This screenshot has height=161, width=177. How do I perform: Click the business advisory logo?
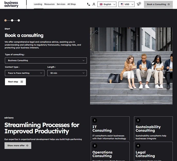pyautogui.click(x=11, y=4)
